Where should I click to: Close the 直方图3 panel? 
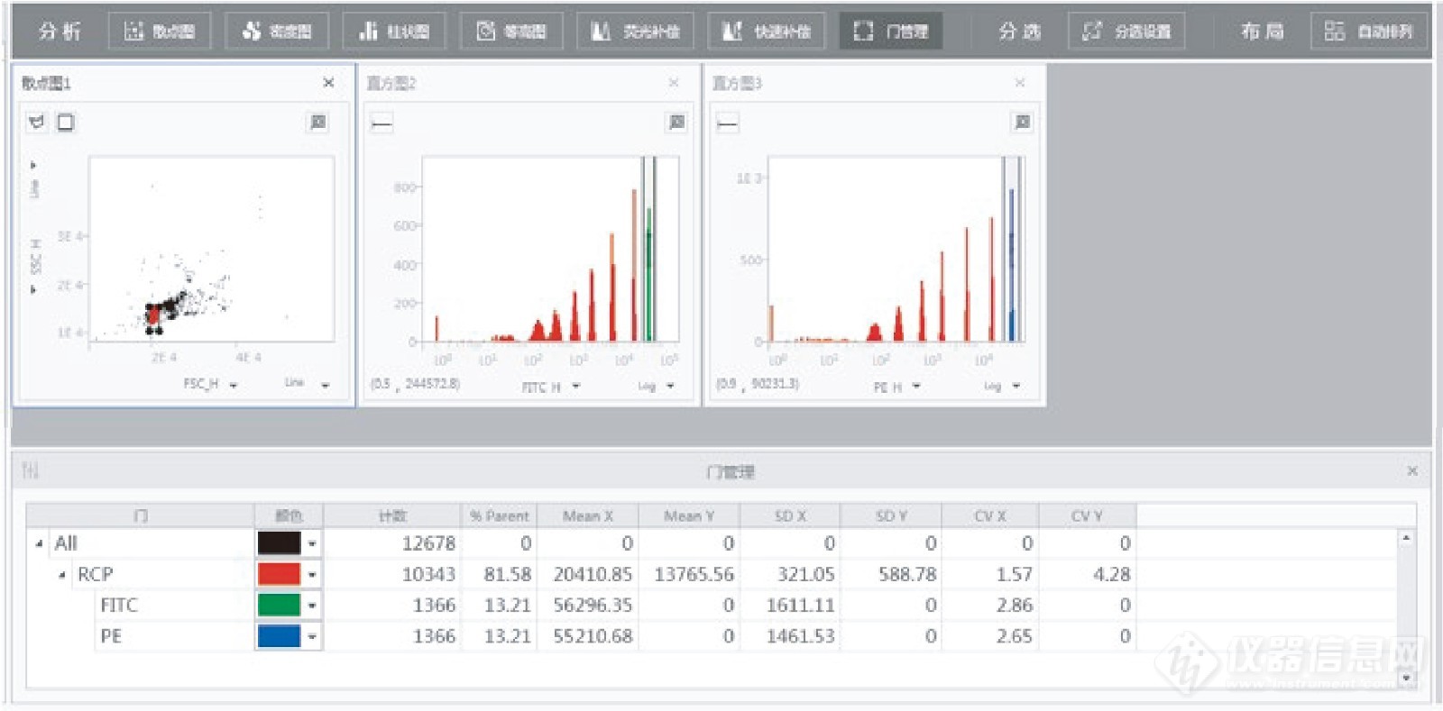(x=1020, y=82)
